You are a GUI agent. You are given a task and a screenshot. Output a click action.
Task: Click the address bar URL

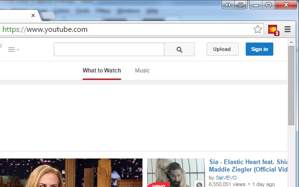tap(45, 29)
